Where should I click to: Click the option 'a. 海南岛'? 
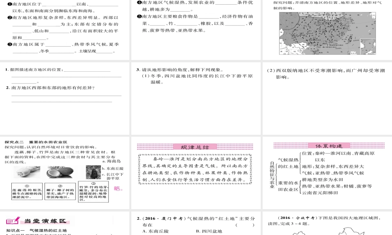point(111,161)
